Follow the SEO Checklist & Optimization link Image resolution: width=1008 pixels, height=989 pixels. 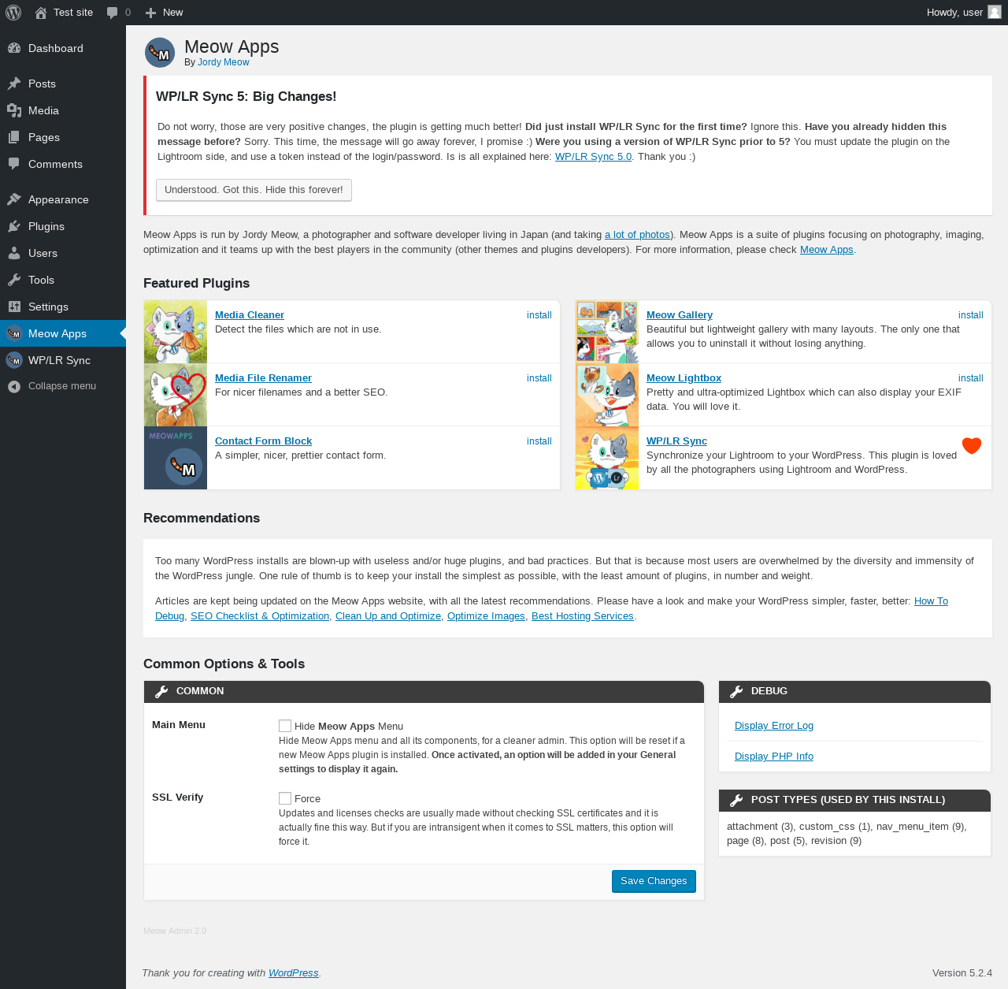tap(260, 616)
